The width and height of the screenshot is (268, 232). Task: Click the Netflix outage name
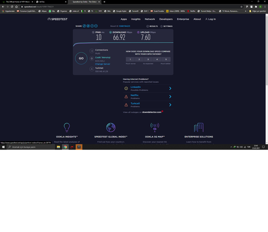click(x=135, y=95)
